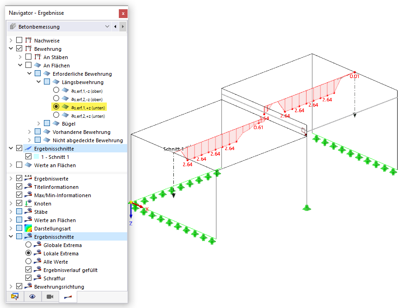Image resolution: width=399 pixels, height=308 pixels.
Task: Switch to the Display eye tab
Action: tap(32, 296)
